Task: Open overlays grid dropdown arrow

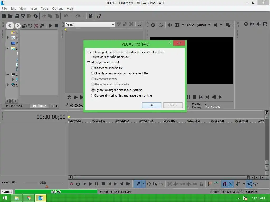Action: (221, 25)
